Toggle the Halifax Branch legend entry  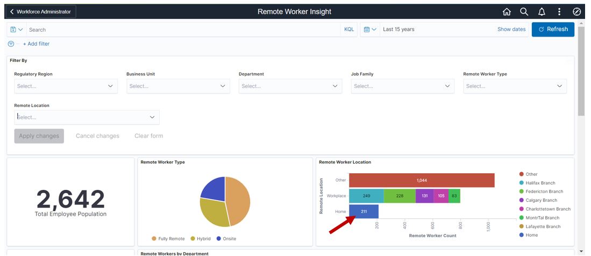pos(537,183)
